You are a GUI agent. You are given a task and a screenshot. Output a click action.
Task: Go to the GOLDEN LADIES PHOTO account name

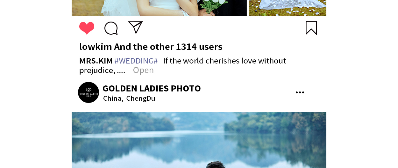click(152, 88)
